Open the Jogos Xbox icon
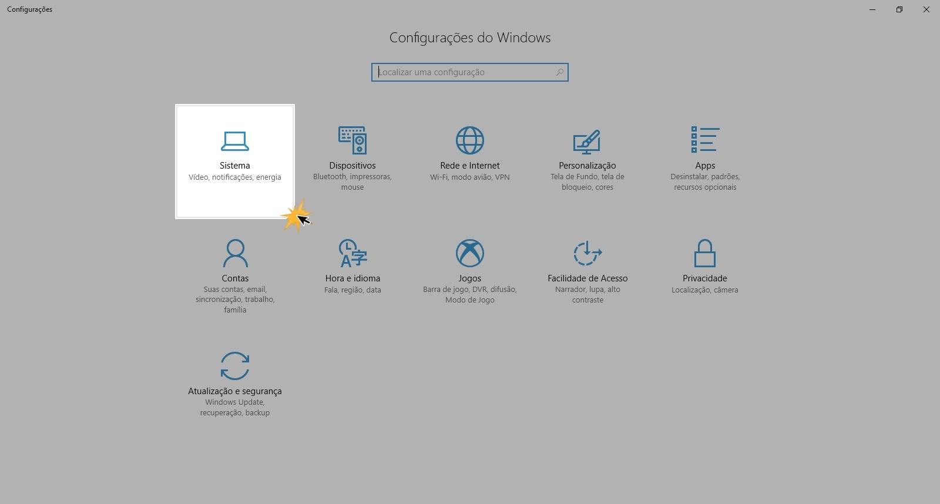The width and height of the screenshot is (940, 504). [x=470, y=253]
